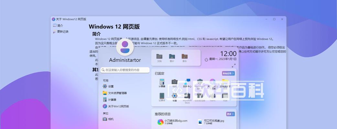Open 更新记录 in the About window sidebar

tap(61, 32)
